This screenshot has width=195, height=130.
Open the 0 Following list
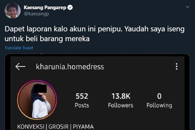point(159,100)
